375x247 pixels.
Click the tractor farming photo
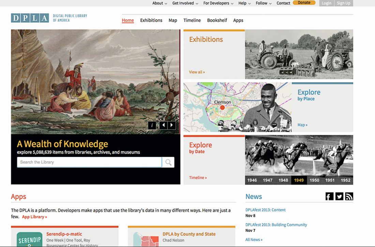[299, 54]
